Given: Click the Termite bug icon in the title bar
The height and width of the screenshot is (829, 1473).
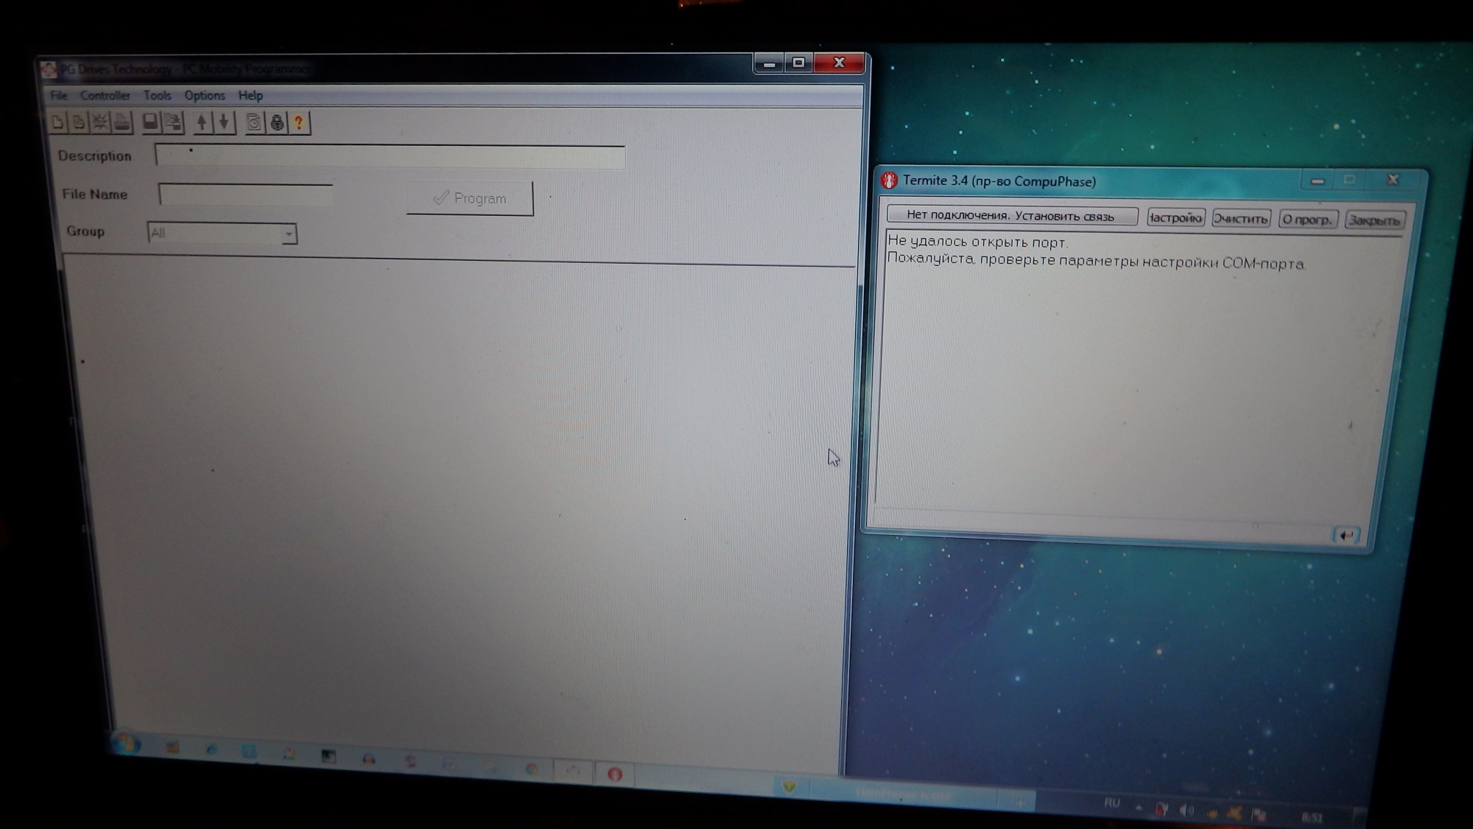Looking at the screenshot, I should 889,180.
